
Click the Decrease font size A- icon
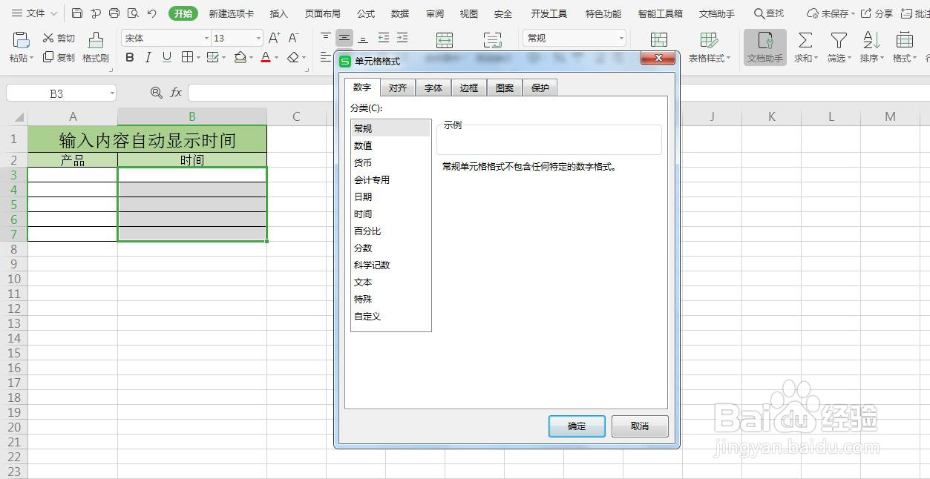pos(294,38)
